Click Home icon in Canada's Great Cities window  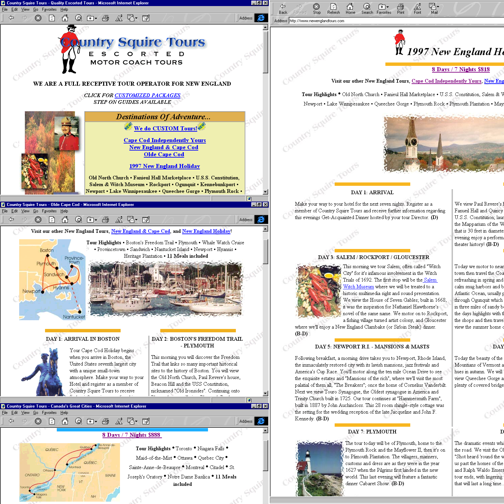click(65, 421)
